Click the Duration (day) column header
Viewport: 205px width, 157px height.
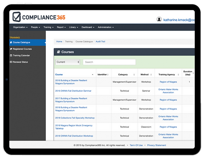click(x=188, y=73)
